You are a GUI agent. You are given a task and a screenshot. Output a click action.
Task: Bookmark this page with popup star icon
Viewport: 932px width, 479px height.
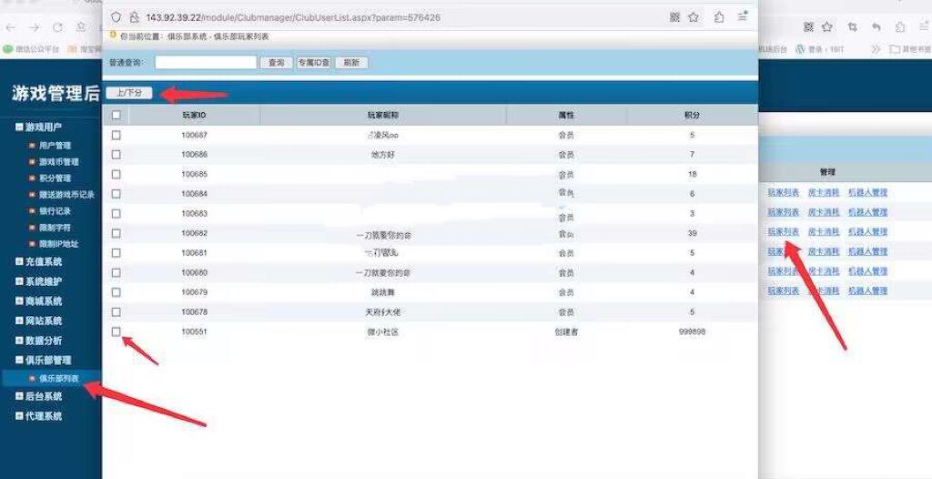tap(694, 17)
